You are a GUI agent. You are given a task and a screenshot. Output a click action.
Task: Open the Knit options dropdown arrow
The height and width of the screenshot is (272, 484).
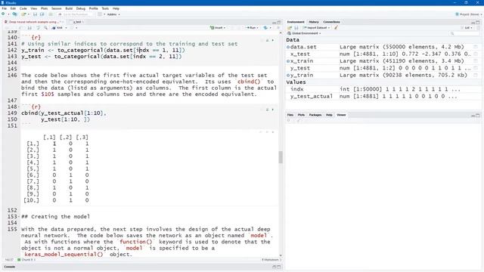pos(66,28)
